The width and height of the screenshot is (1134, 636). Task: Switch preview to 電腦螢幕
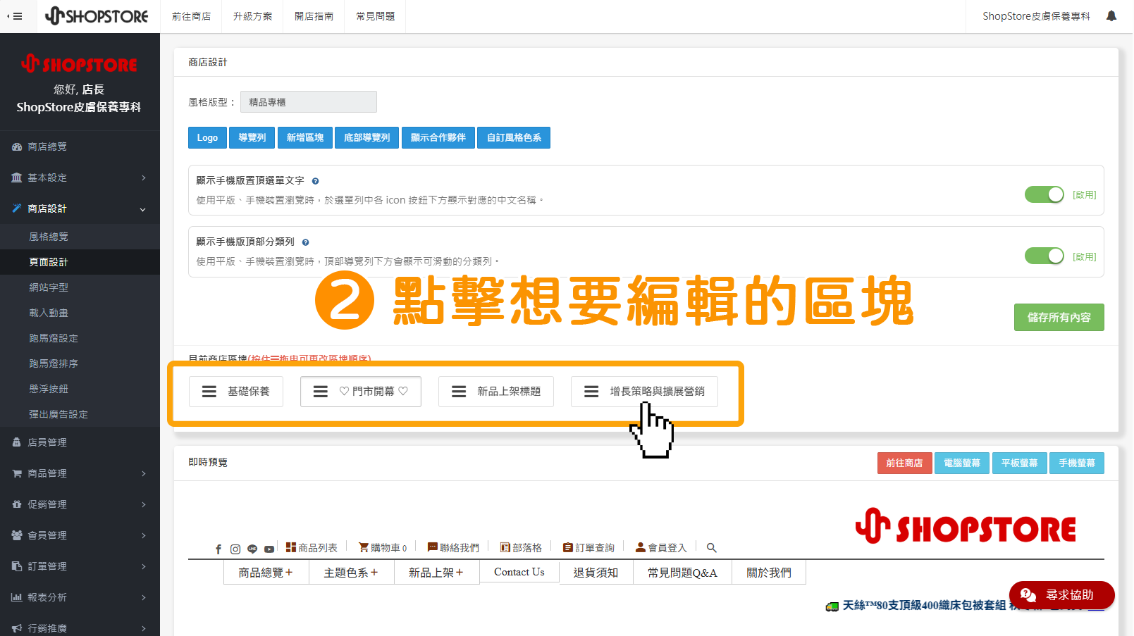point(962,463)
